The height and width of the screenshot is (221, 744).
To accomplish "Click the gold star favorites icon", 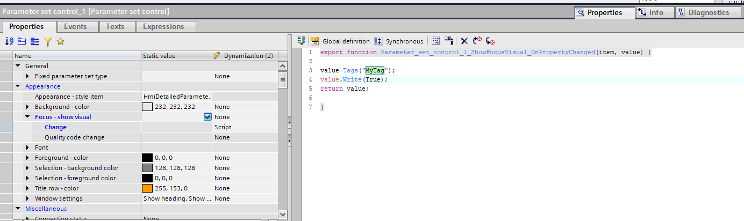I will (x=60, y=41).
